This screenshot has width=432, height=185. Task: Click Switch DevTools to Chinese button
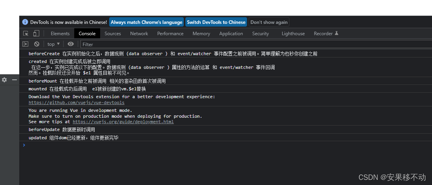216,22
